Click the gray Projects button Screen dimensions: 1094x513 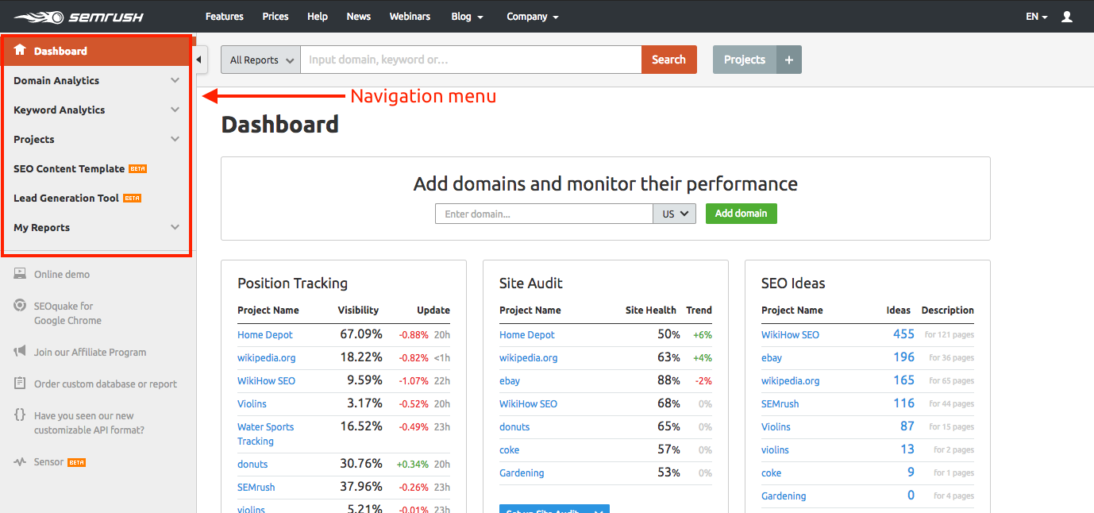(745, 60)
